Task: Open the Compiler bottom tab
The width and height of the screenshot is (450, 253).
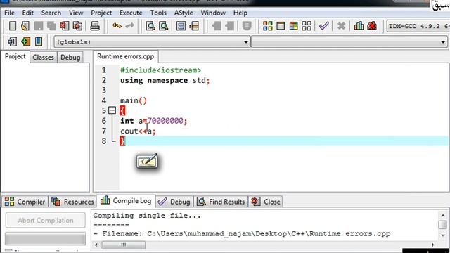Action: point(25,202)
